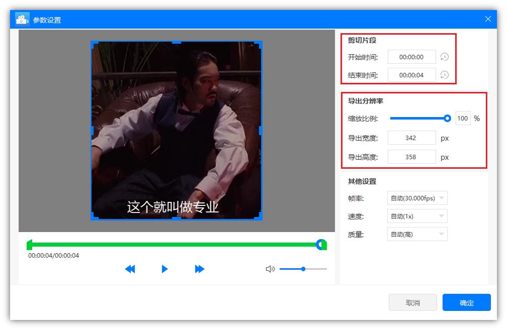Click the left-middle crop edge handle
The width and height of the screenshot is (507, 330).
(x=93, y=131)
